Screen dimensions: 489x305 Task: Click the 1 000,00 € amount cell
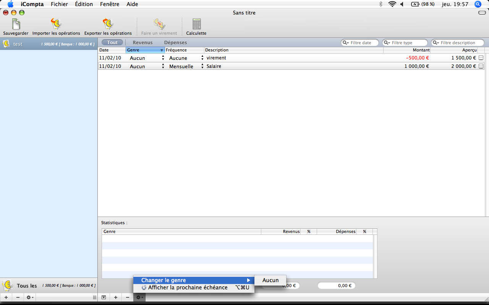pyautogui.click(x=416, y=66)
